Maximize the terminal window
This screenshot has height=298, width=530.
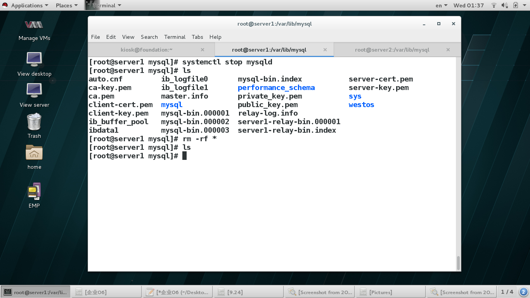point(439,24)
